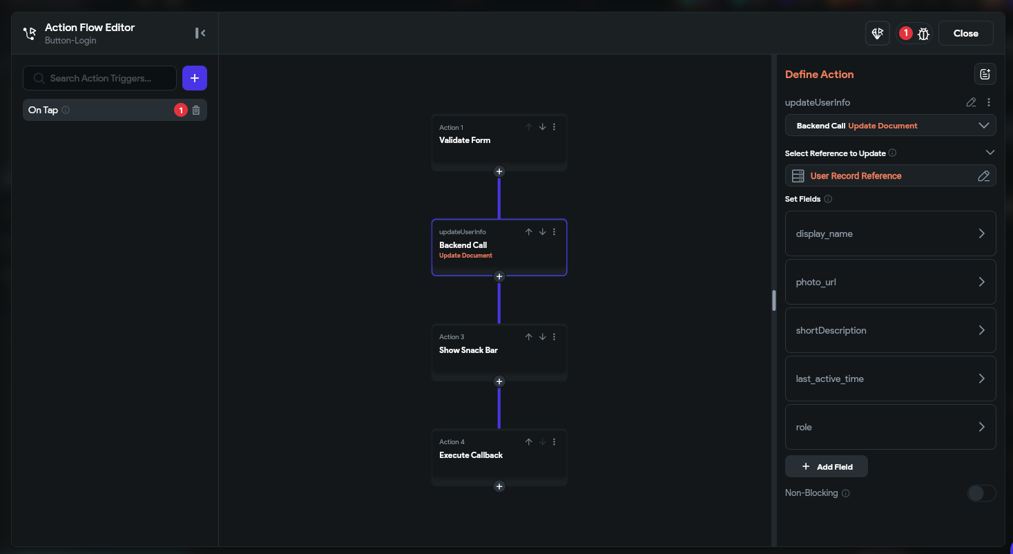The width and height of the screenshot is (1013, 554).
Task: Open Validate Form action options menu
Action: 554,127
